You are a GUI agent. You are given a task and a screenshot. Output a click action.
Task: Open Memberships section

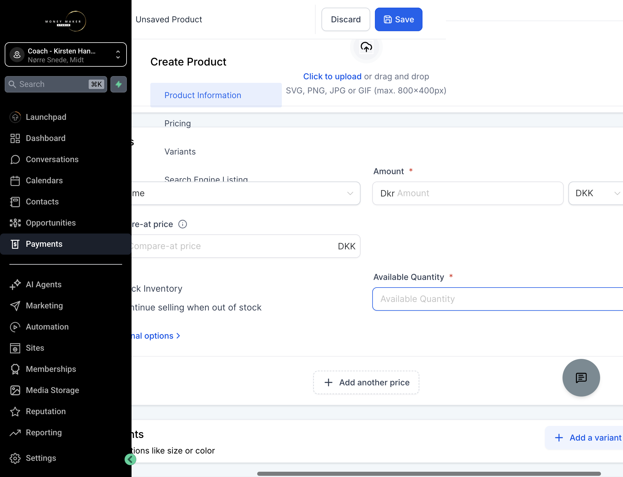(x=66, y=369)
